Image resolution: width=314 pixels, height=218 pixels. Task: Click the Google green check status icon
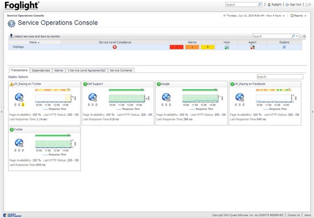pyautogui.click(x=159, y=84)
